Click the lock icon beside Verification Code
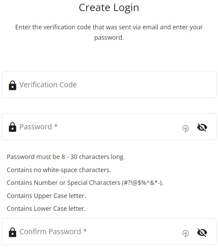 [x=12, y=86]
